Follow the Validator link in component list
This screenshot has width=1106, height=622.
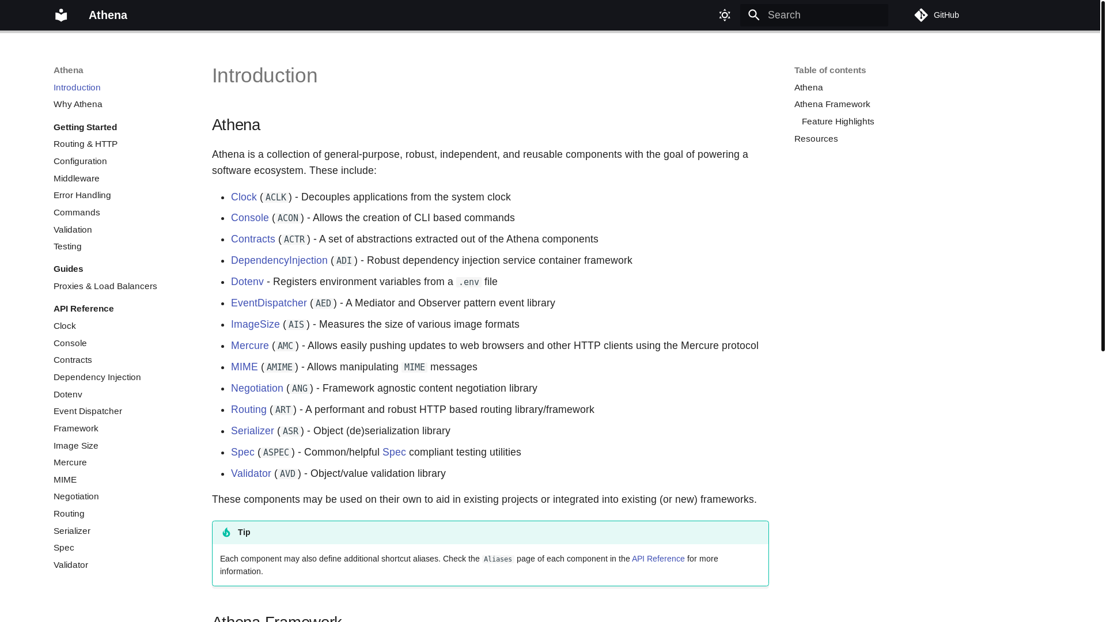[x=251, y=473]
